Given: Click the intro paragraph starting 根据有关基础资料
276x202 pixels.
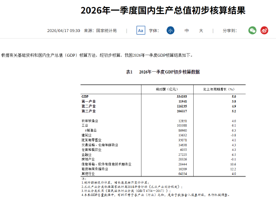Looking at the screenshot, I should pos(97,55).
